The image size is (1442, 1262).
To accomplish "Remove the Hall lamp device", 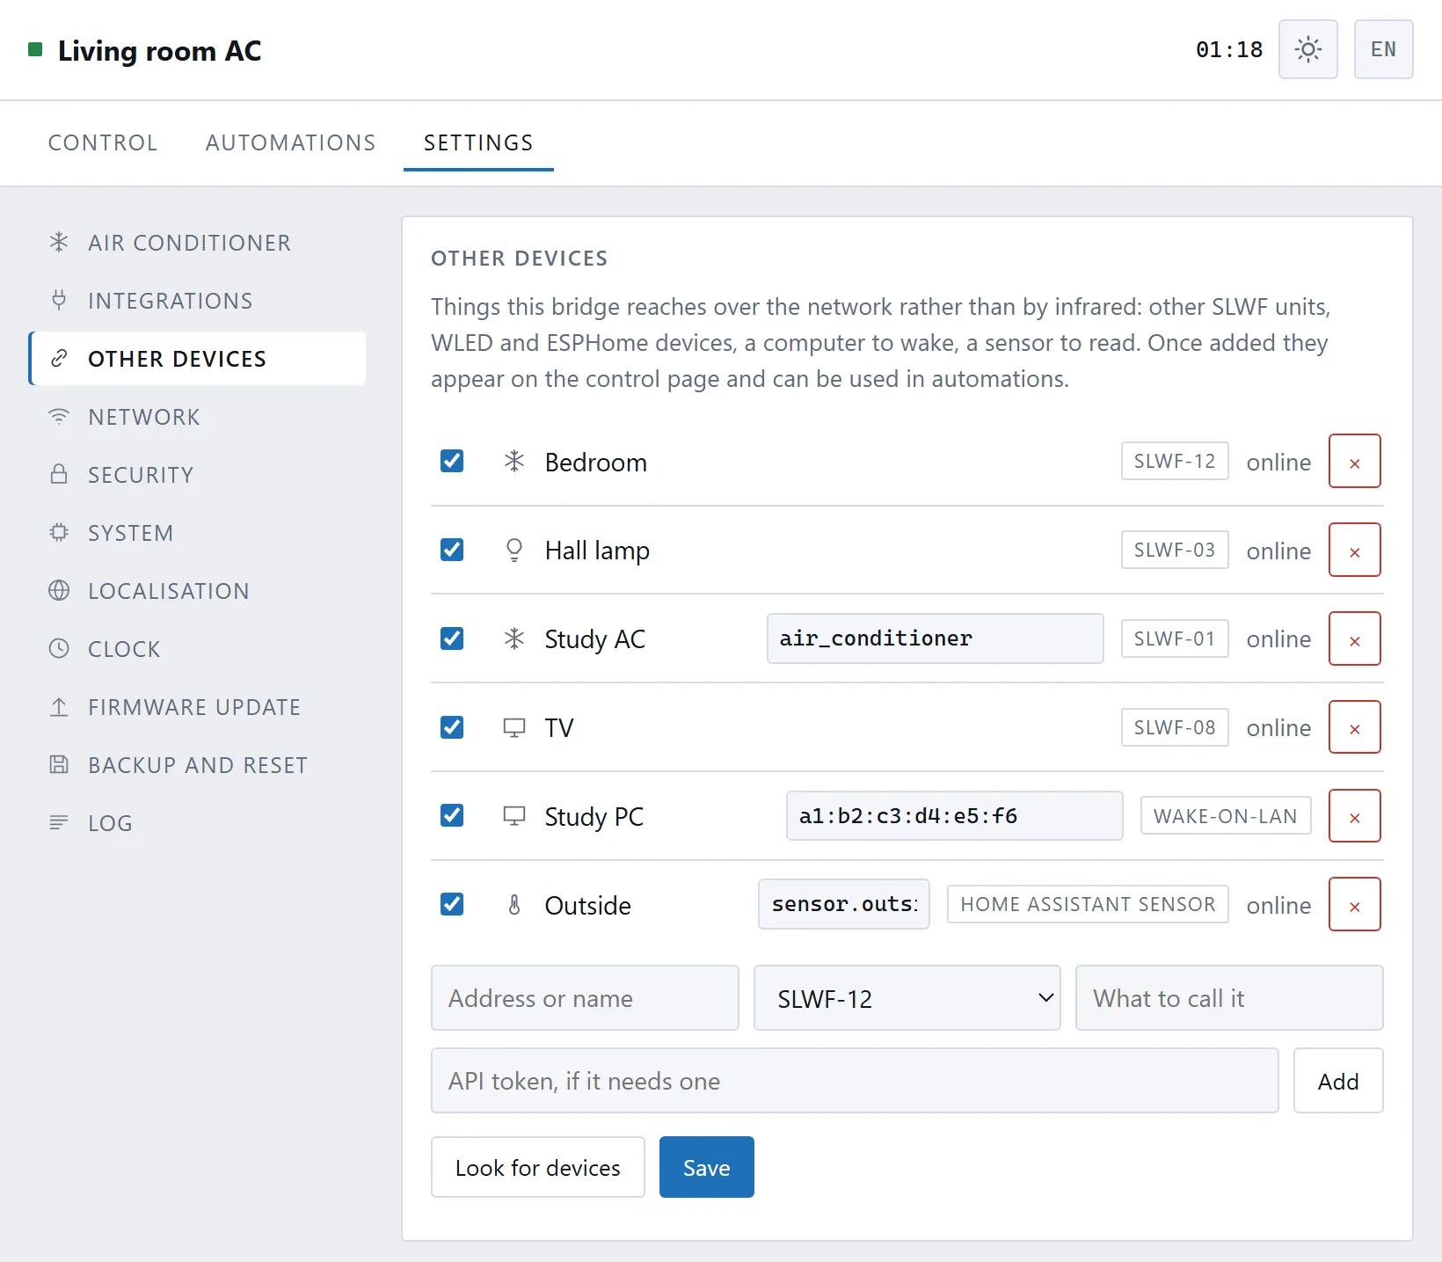I will [1354, 550].
